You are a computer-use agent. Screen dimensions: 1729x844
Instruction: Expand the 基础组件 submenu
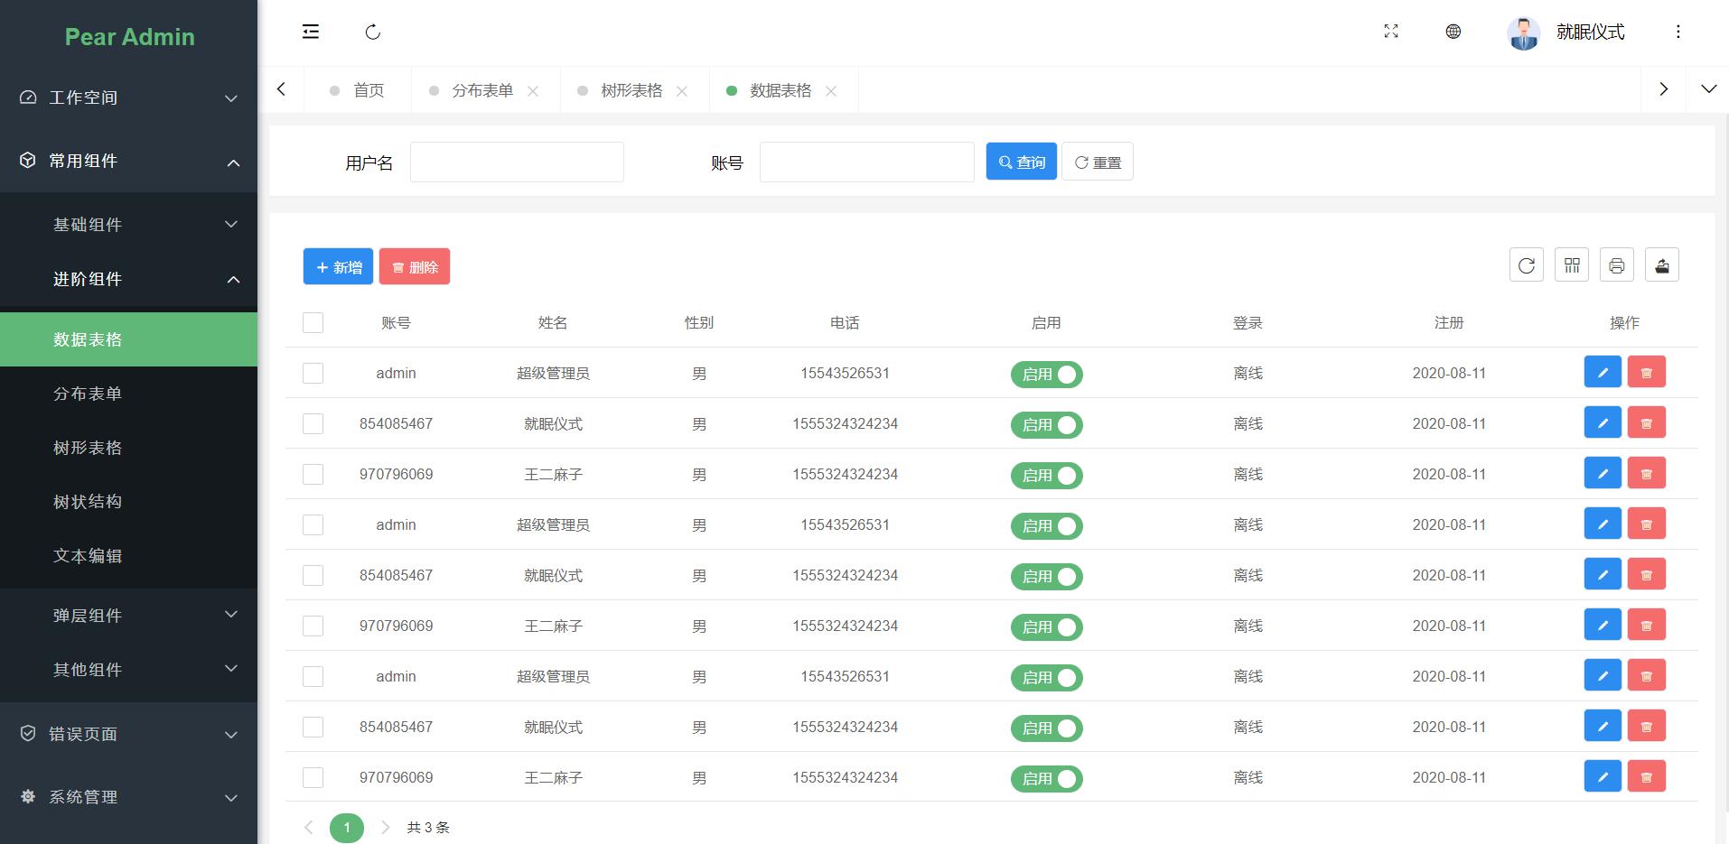128,225
